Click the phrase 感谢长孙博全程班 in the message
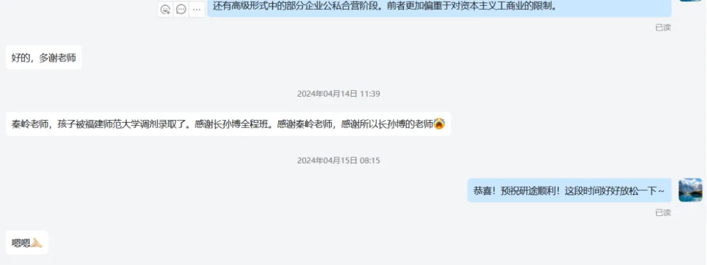 click(x=232, y=124)
